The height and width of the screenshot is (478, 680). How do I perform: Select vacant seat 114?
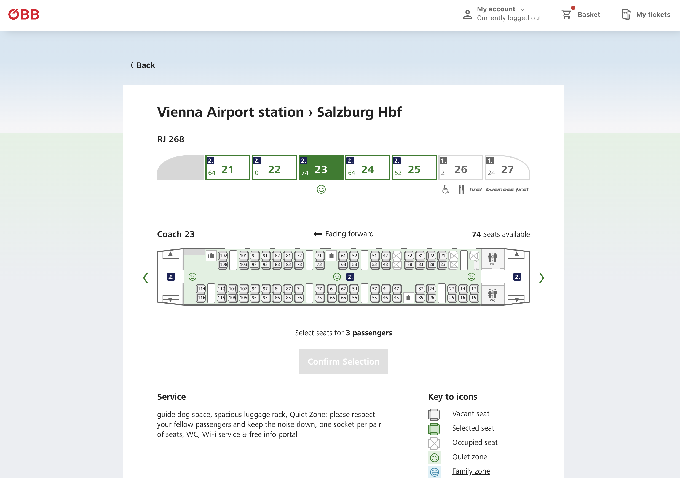pyautogui.click(x=201, y=289)
